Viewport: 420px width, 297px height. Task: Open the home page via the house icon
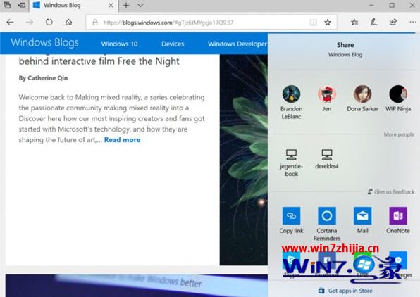[68, 23]
